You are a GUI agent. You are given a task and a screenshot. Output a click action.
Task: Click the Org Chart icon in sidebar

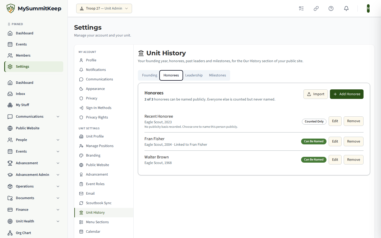tap(10, 233)
